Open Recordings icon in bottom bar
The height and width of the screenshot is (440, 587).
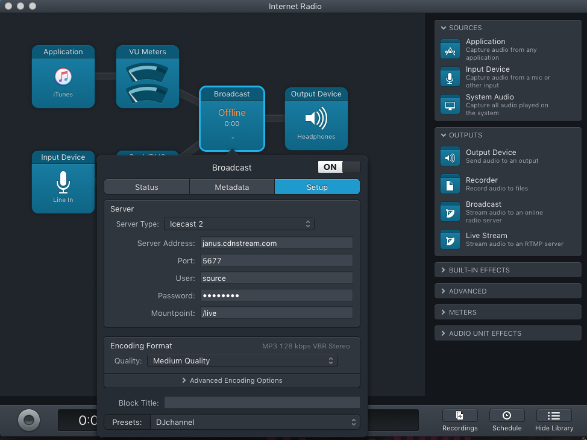(x=460, y=415)
